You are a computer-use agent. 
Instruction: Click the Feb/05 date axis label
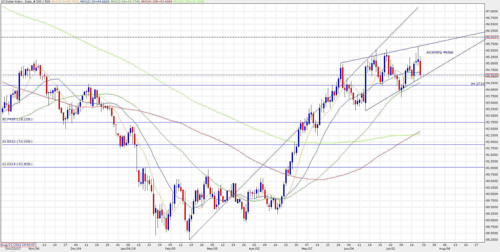tap(170, 249)
